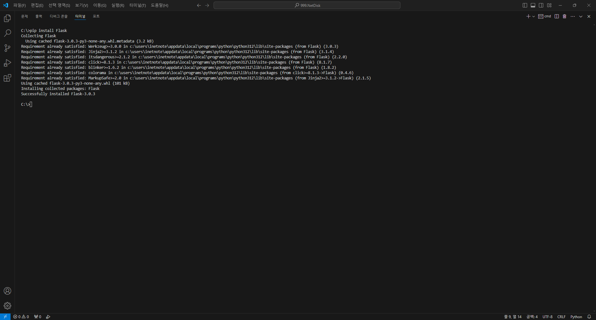Change line ending via CRLF
This screenshot has width=596, height=320.
click(x=562, y=317)
